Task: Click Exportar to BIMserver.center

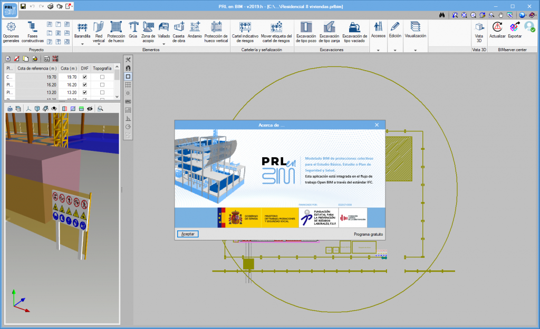Action: coord(515,30)
